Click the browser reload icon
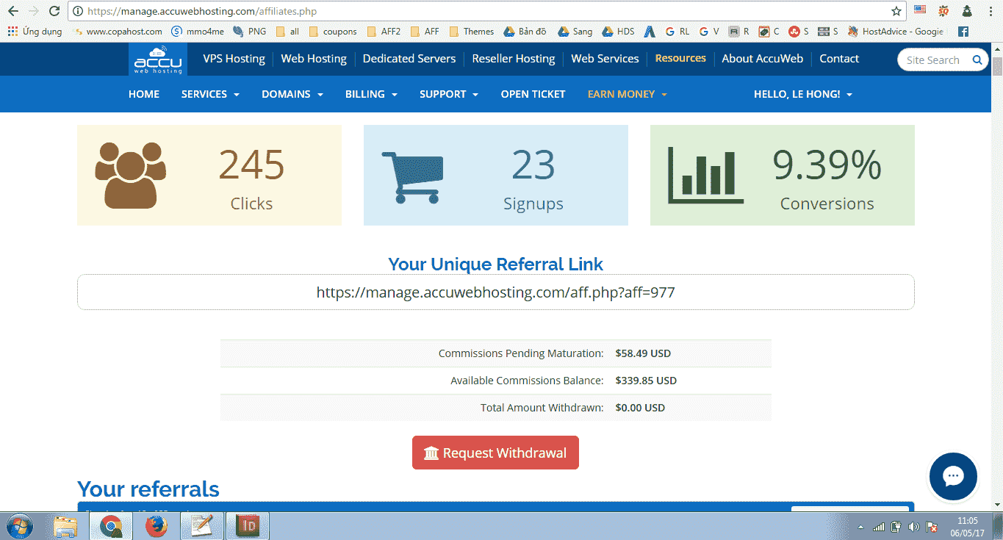 54,12
